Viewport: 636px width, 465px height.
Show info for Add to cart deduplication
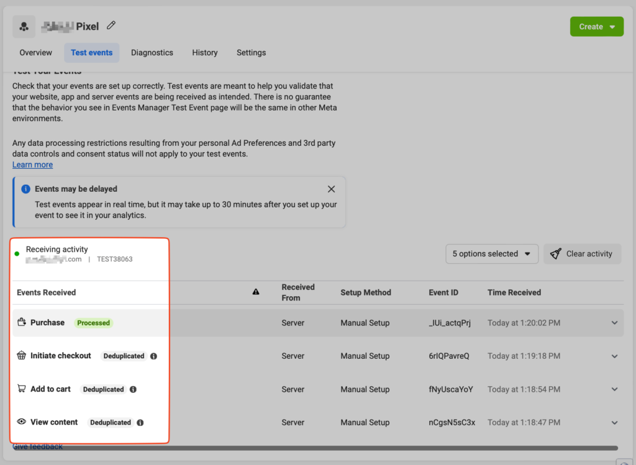pos(133,389)
